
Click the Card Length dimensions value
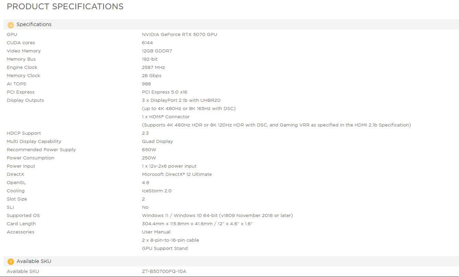pyautogui.click(x=197, y=224)
